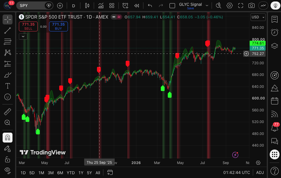This screenshot has height=178, width=281.
Task: Select the trend line drawing tool
Action: click(8, 31)
